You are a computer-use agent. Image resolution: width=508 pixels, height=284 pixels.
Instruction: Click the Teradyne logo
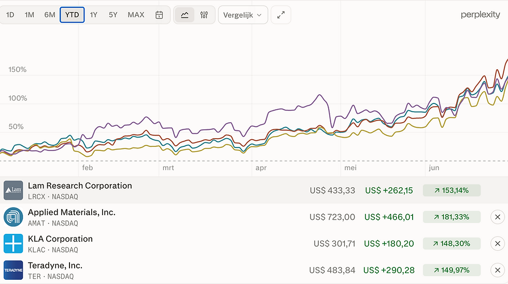point(13,270)
